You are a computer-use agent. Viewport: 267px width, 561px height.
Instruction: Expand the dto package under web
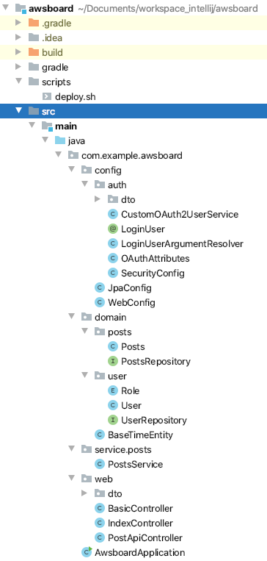coord(84,494)
